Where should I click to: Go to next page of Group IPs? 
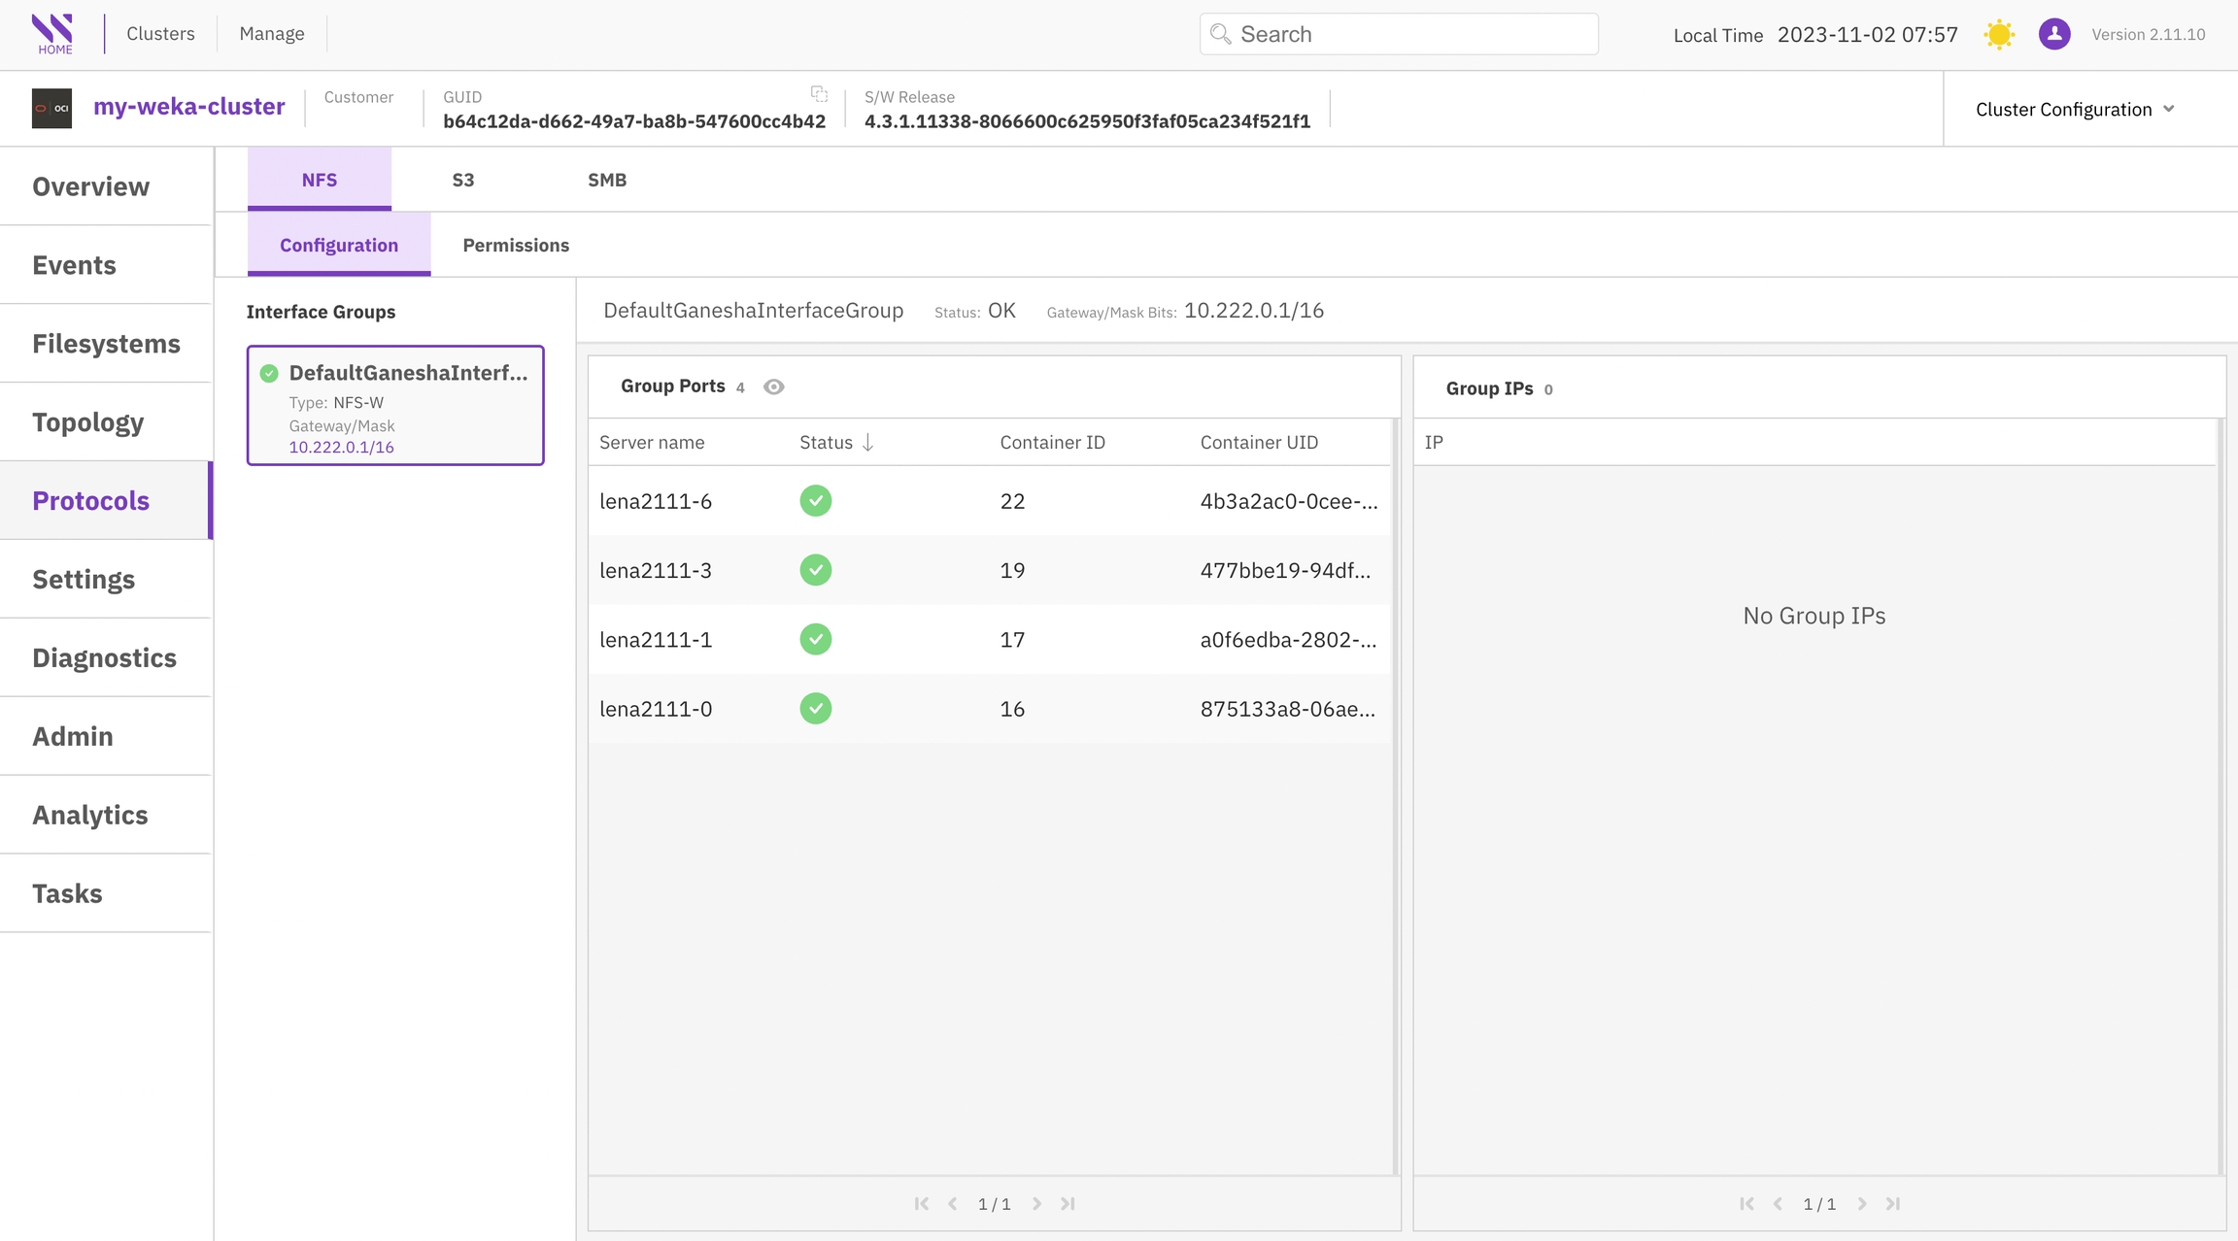pyautogui.click(x=1862, y=1204)
